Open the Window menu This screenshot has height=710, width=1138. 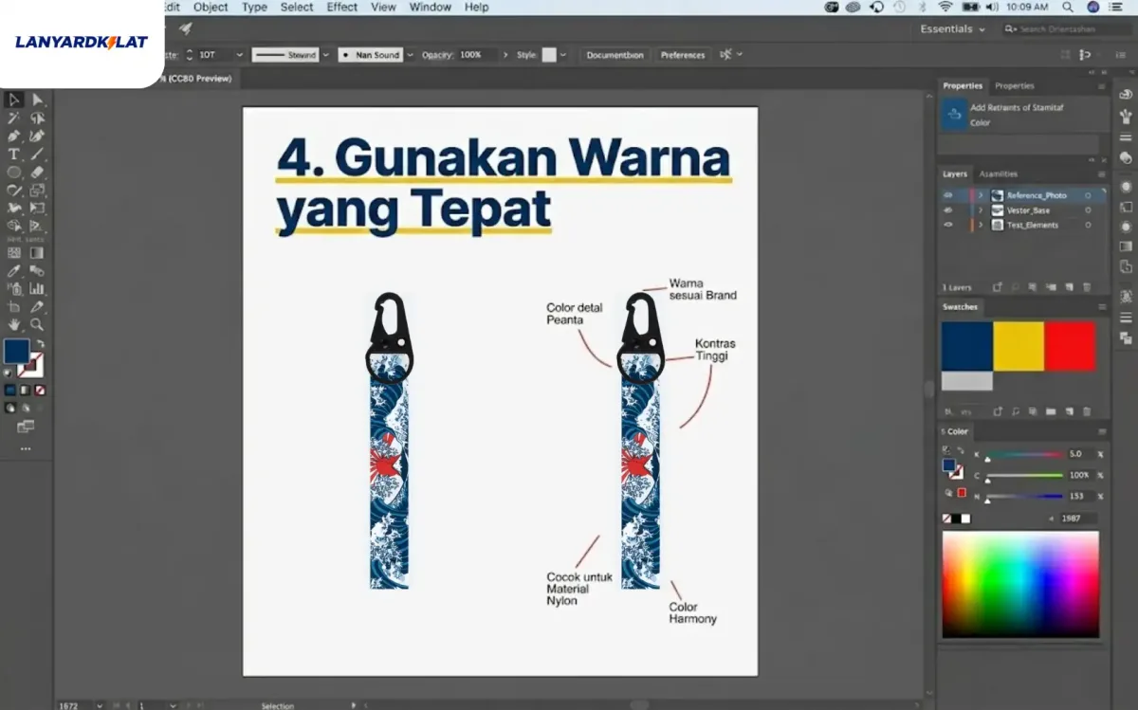[431, 7]
